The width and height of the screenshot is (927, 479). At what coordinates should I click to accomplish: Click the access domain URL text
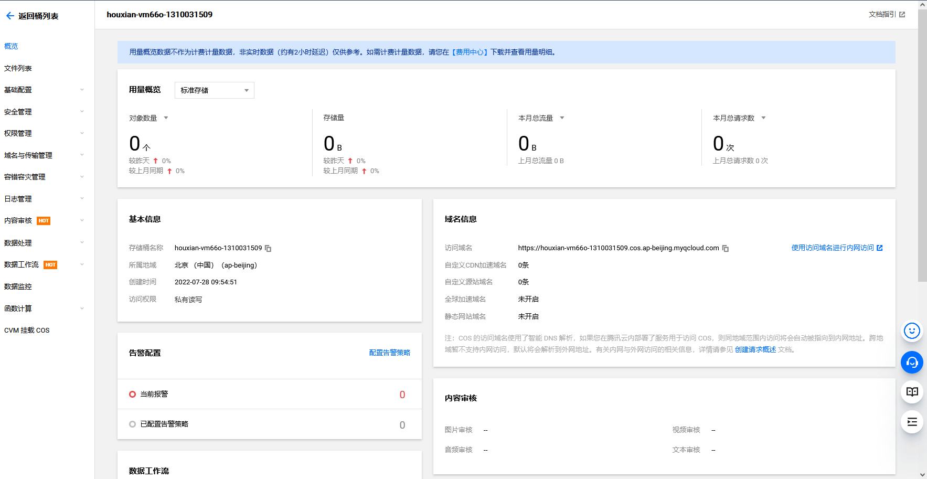click(619, 248)
